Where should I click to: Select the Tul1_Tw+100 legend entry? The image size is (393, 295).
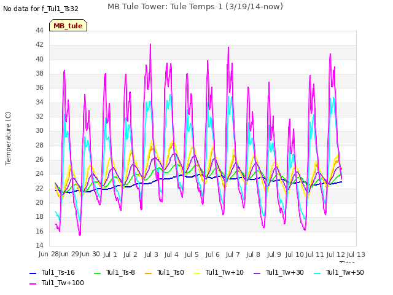click(x=56, y=283)
